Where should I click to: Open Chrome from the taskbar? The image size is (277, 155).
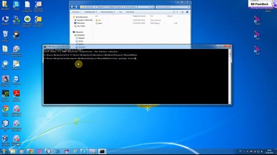pyautogui.click(x=31, y=151)
